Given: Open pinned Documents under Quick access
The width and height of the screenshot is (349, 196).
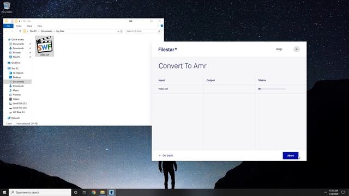Looking at the screenshot, I should (x=18, y=44).
